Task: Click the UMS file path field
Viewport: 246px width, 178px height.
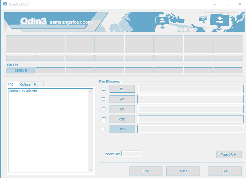Action: (190, 129)
